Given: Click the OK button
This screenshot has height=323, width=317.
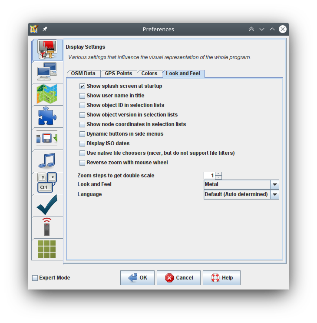Looking at the screenshot, I should 137,278.
